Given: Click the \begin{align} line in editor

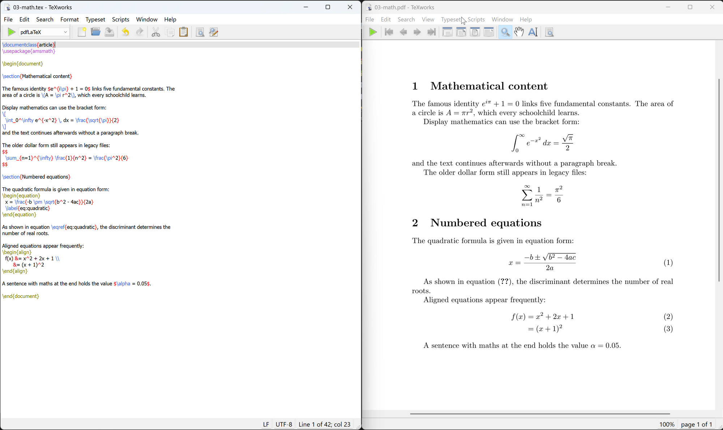Looking at the screenshot, I should click(x=17, y=252).
